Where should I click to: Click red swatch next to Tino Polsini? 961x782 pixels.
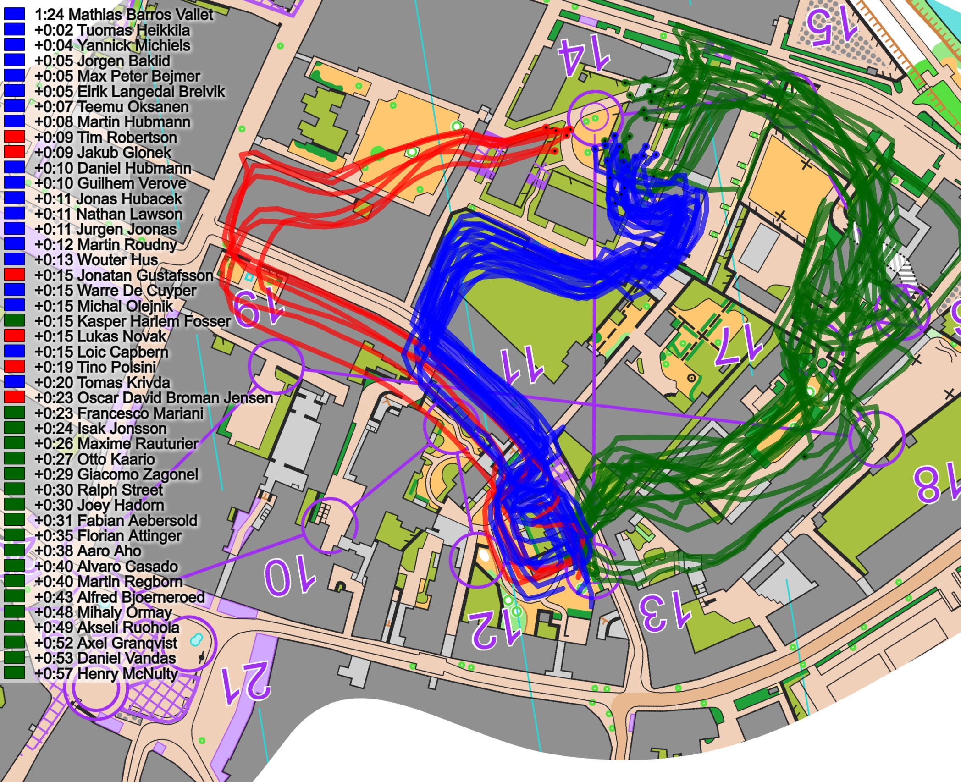coord(14,366)
